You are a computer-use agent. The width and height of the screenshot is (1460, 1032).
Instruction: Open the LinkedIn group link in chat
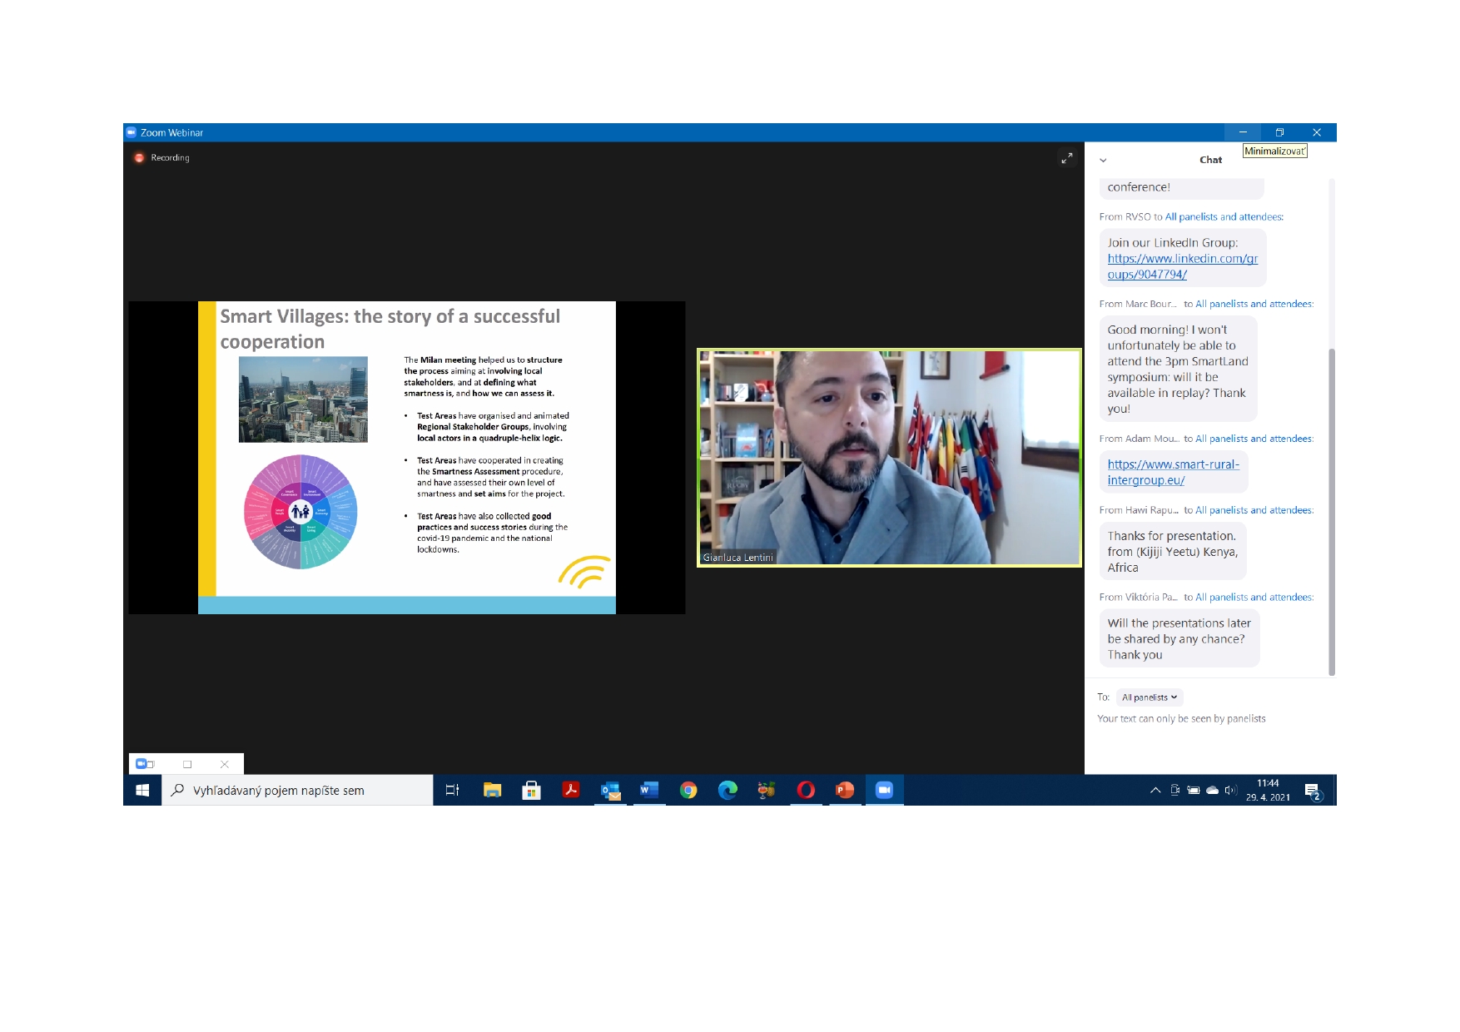pos(1182,266)
